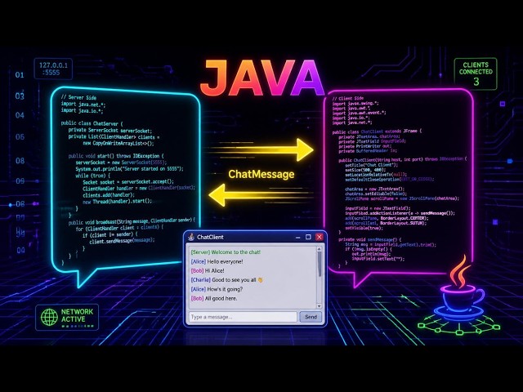Click the Send button in ChatClient
Screen dimensions: 523x392
click(311, 317)
